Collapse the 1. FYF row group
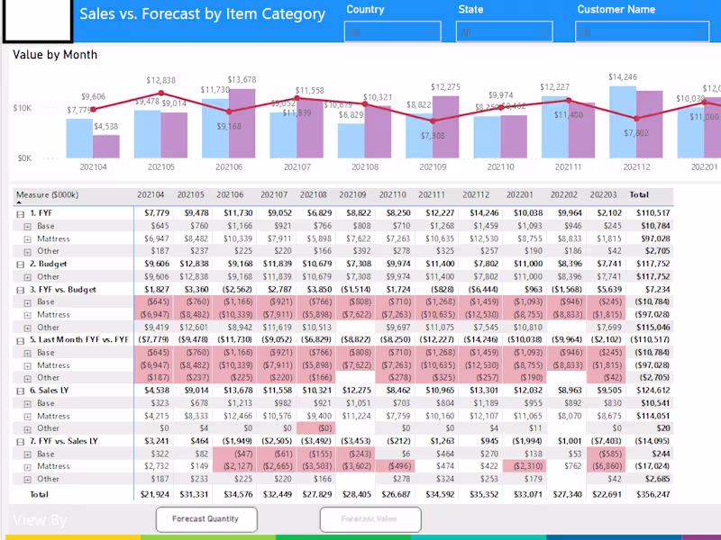This screenshot has width=721, height=540. point(20,214)
